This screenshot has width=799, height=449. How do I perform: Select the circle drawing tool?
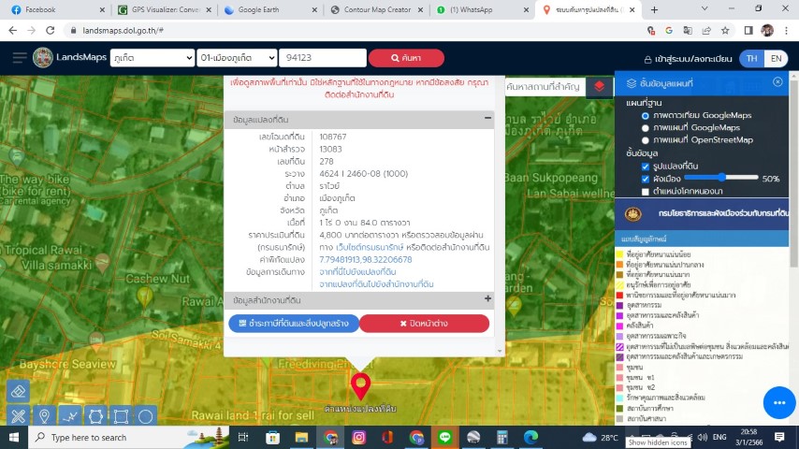coord(146,416)
